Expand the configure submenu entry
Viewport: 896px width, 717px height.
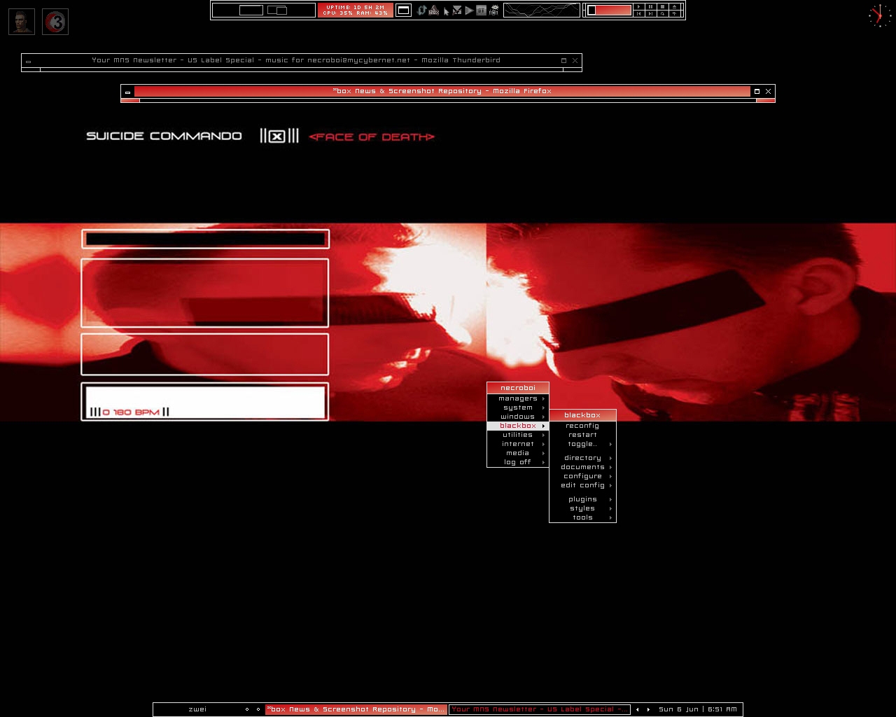[582, 476]
